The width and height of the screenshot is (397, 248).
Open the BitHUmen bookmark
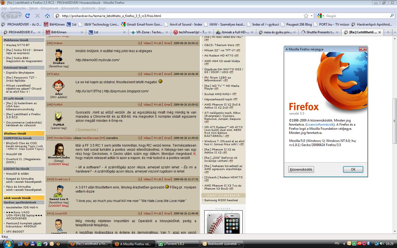54,24
